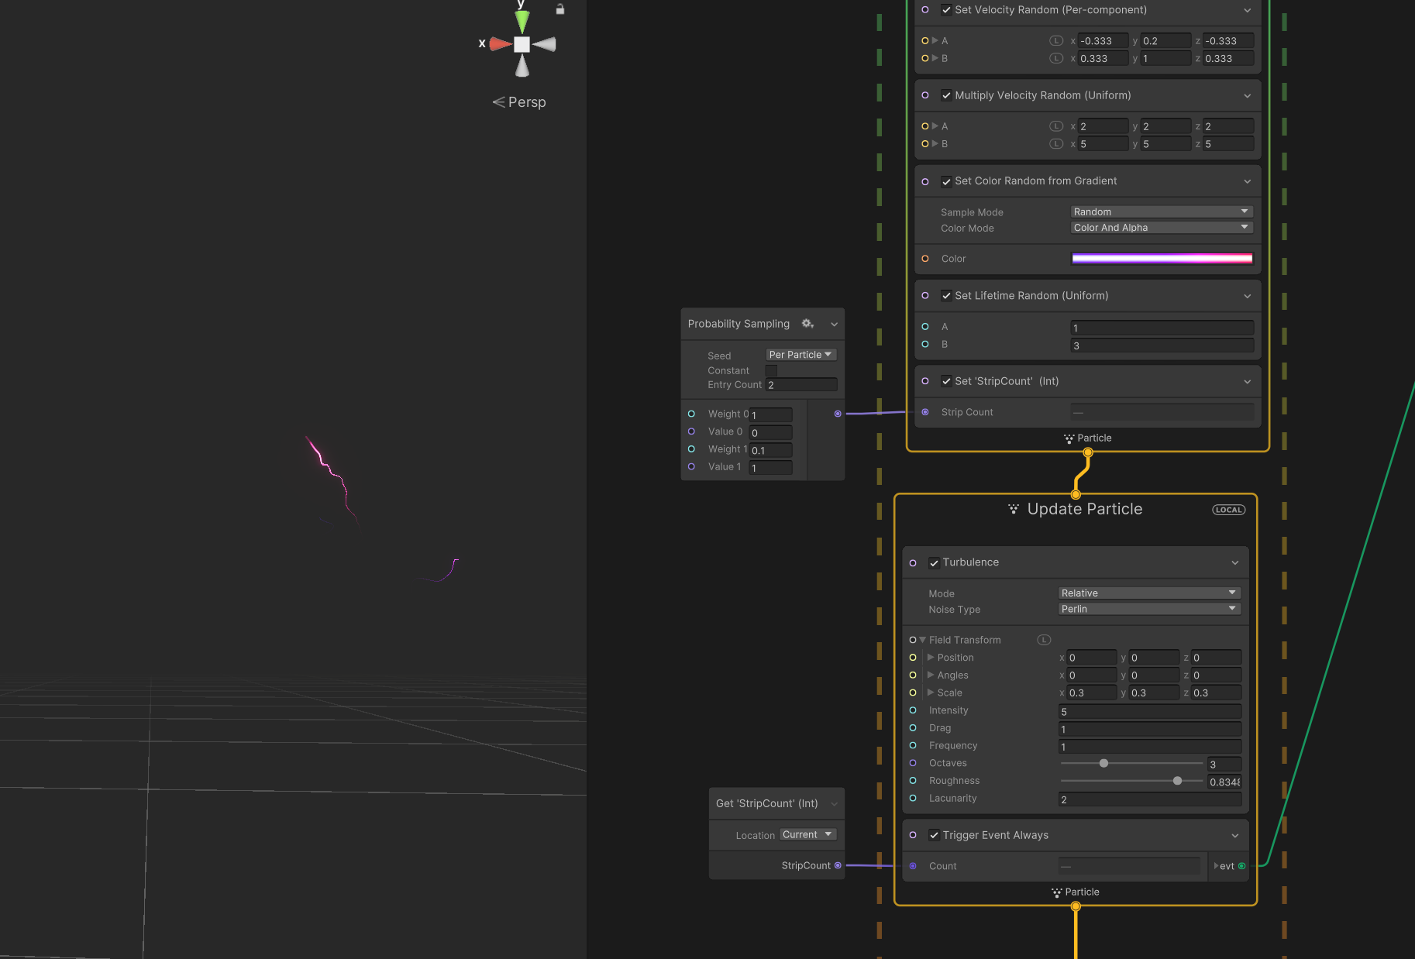This screenshot has width=1415, height=959.
Task: Click the StripCount output port on Get node
Action: click(838, 865)
